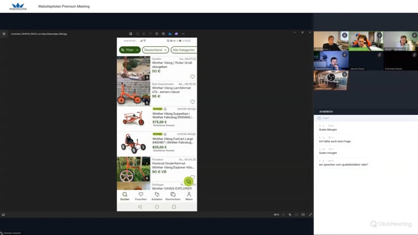Click the info icon next to FunCart Anzeige badge

click(165, 134)
